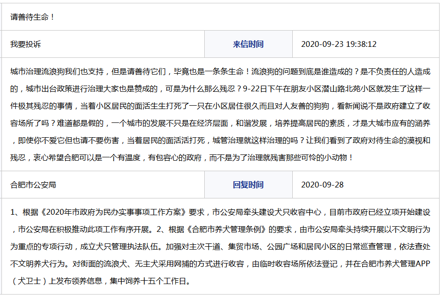Click the 回复时间 header label
The height and width of the screenshot is (296, 442).
(x=248, y=185)
